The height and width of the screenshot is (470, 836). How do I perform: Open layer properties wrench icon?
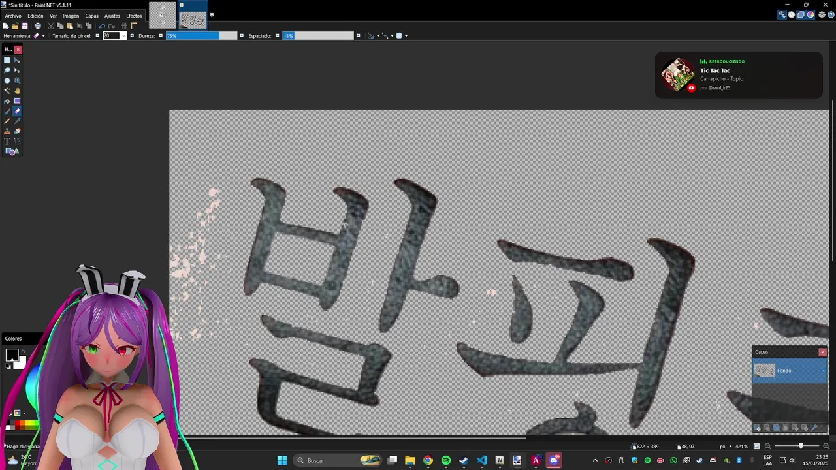(x=814, y=428)
